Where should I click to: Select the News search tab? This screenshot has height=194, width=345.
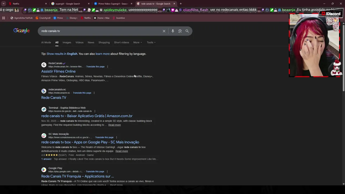tap(91, 43)
